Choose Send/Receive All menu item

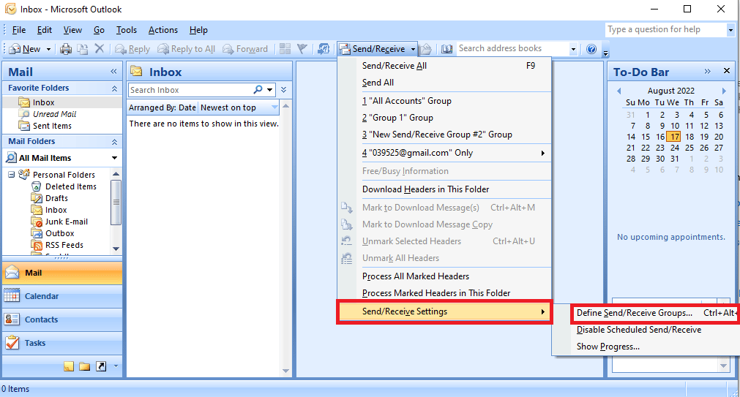pos(444,66)
